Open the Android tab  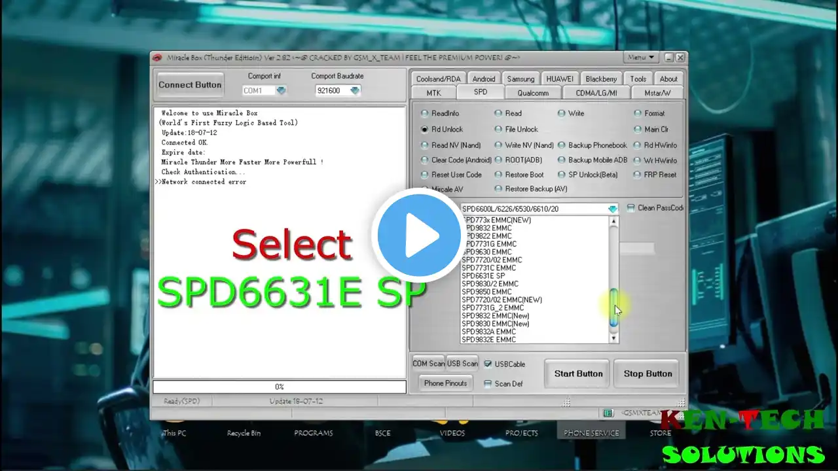point(484,78)
